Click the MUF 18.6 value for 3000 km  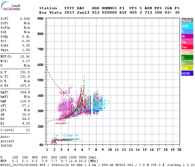point(82,161)
